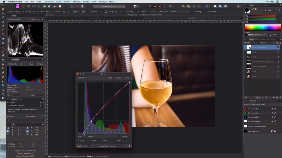282x158 pixels.
Task: Open the Curves Blend Mode Normal dropdown
Action: 118,146
